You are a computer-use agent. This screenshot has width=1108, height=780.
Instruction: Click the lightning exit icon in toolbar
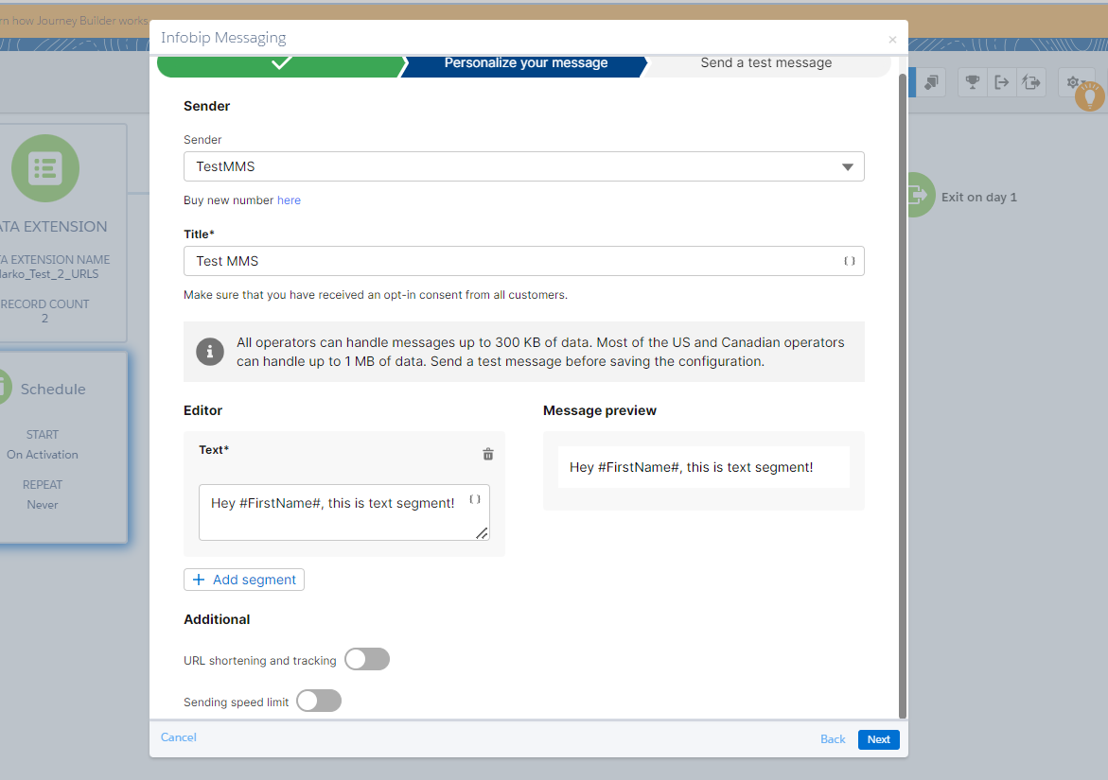pyautogui.click(x=1031, y=82)
